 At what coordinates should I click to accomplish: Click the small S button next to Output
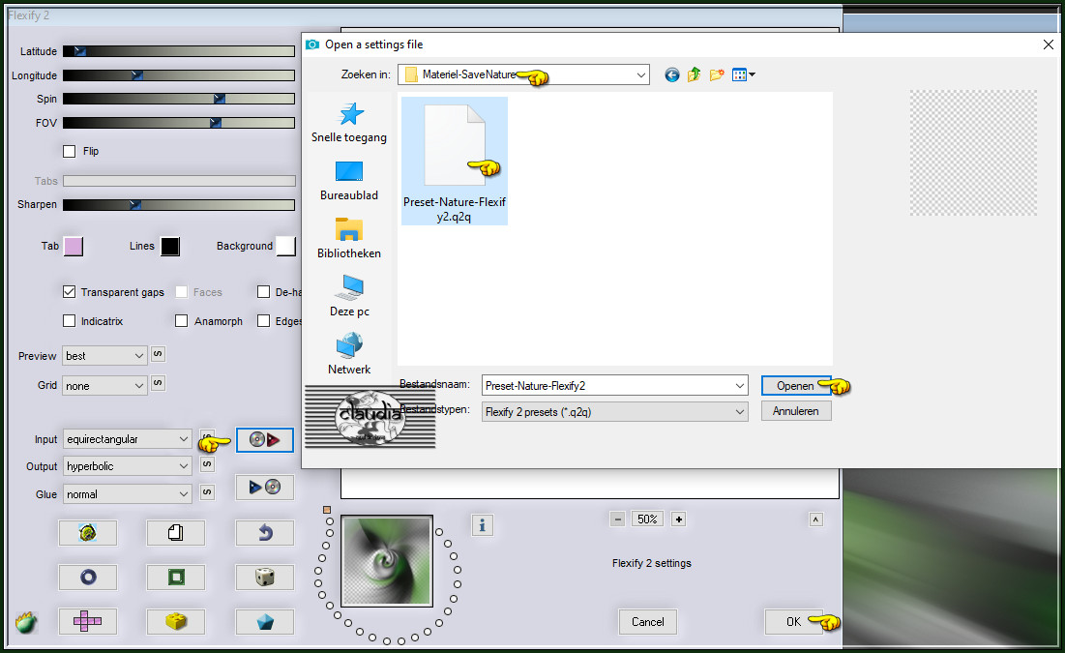click(208, 464)
